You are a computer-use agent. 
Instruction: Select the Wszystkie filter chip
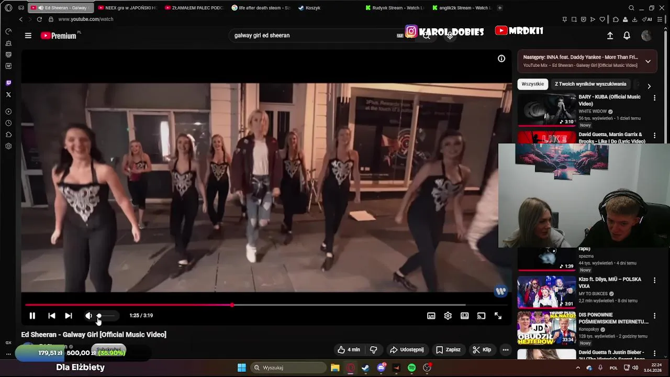point(533,84)
